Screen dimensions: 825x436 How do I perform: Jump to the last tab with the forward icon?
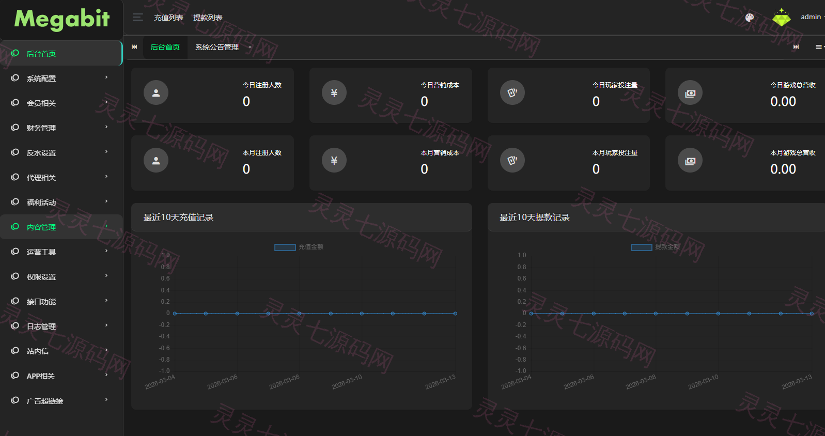tap(796, 47)
